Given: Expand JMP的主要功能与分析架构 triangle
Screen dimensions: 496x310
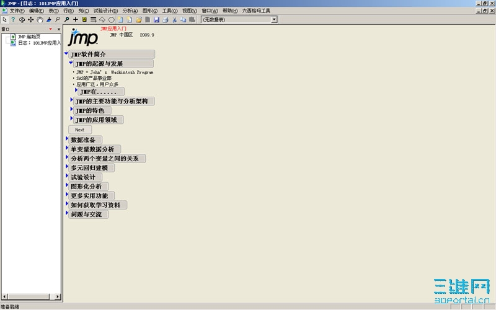Looking at the screenshot, I should click(x=71, y=100).
